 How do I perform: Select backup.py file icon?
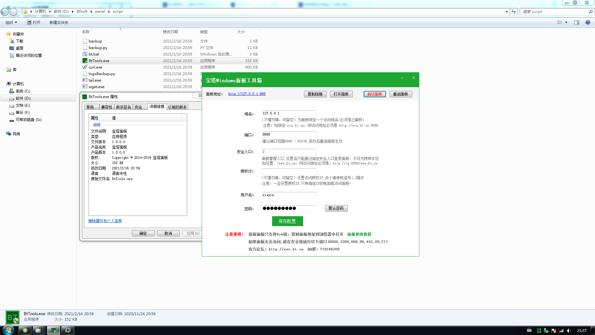[85, 48]
